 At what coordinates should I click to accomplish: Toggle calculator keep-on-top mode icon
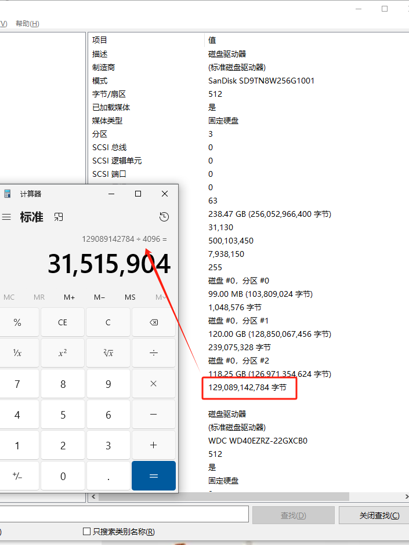click(x=59, y=217)
